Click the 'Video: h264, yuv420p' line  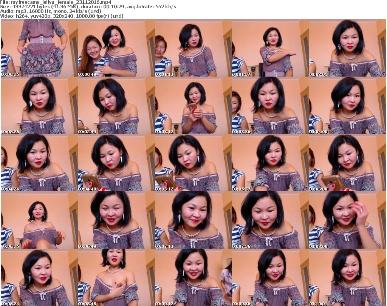coord(62,16)
